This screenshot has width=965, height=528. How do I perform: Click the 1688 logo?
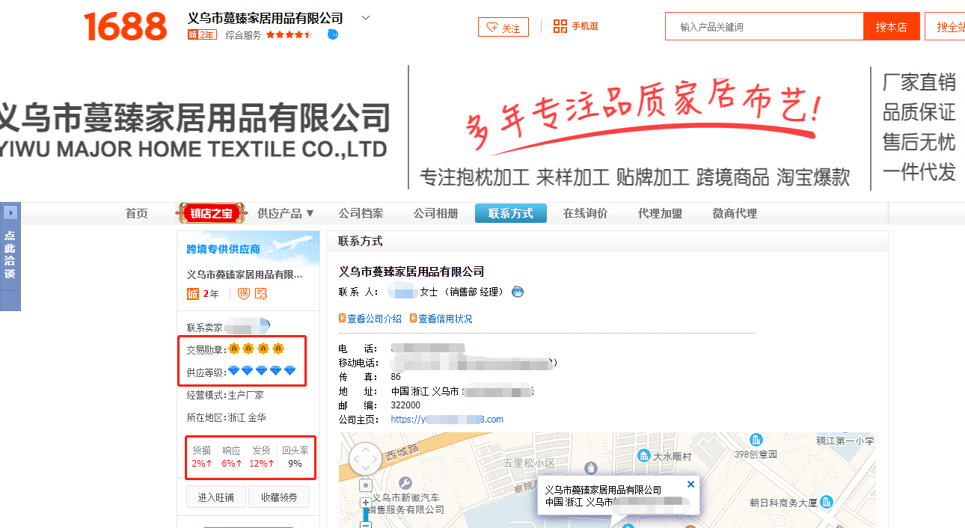click(x=125, y=27)
